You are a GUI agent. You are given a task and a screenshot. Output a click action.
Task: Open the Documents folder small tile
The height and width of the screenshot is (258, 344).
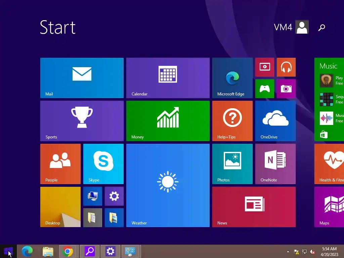coord(93,218)
